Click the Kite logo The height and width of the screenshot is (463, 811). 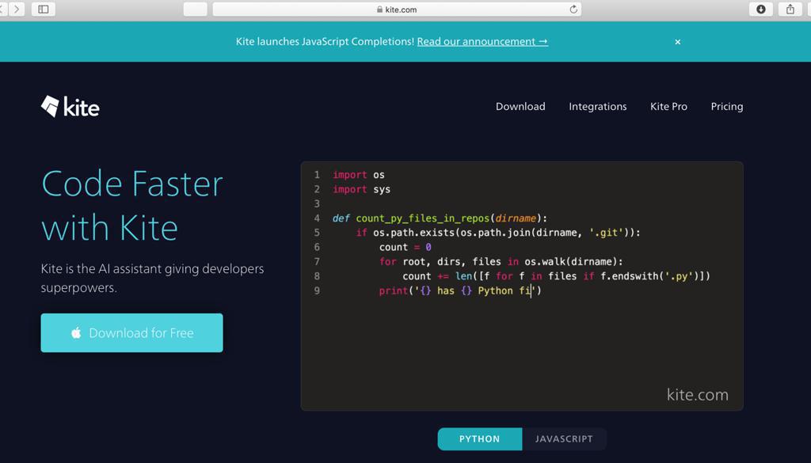point(70,106)
